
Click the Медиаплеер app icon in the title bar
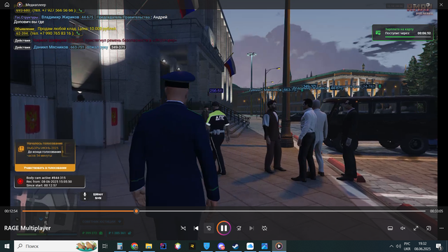20,5
